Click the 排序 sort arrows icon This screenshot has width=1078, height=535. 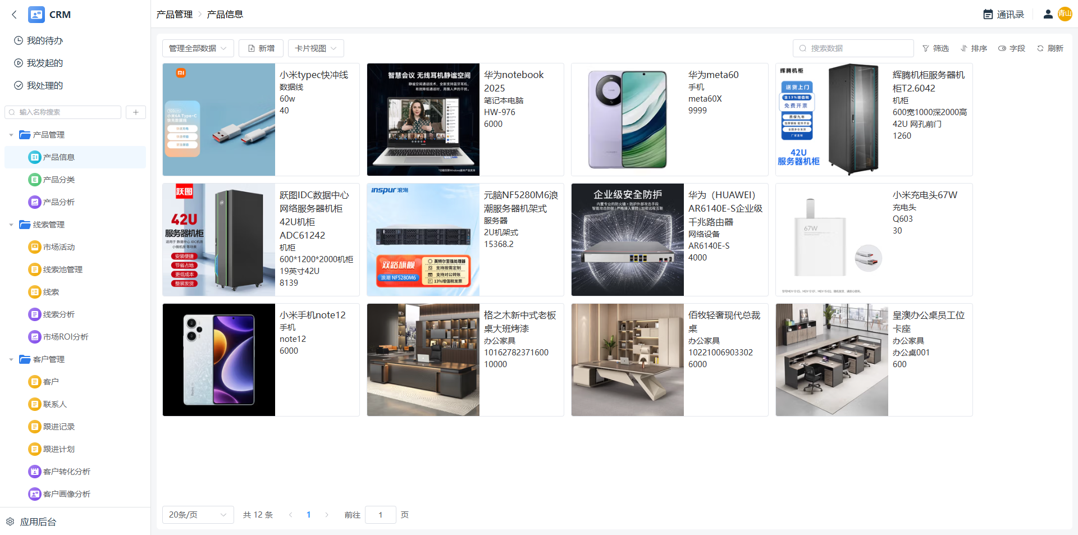pyautogui.click(x=964, y=48)
